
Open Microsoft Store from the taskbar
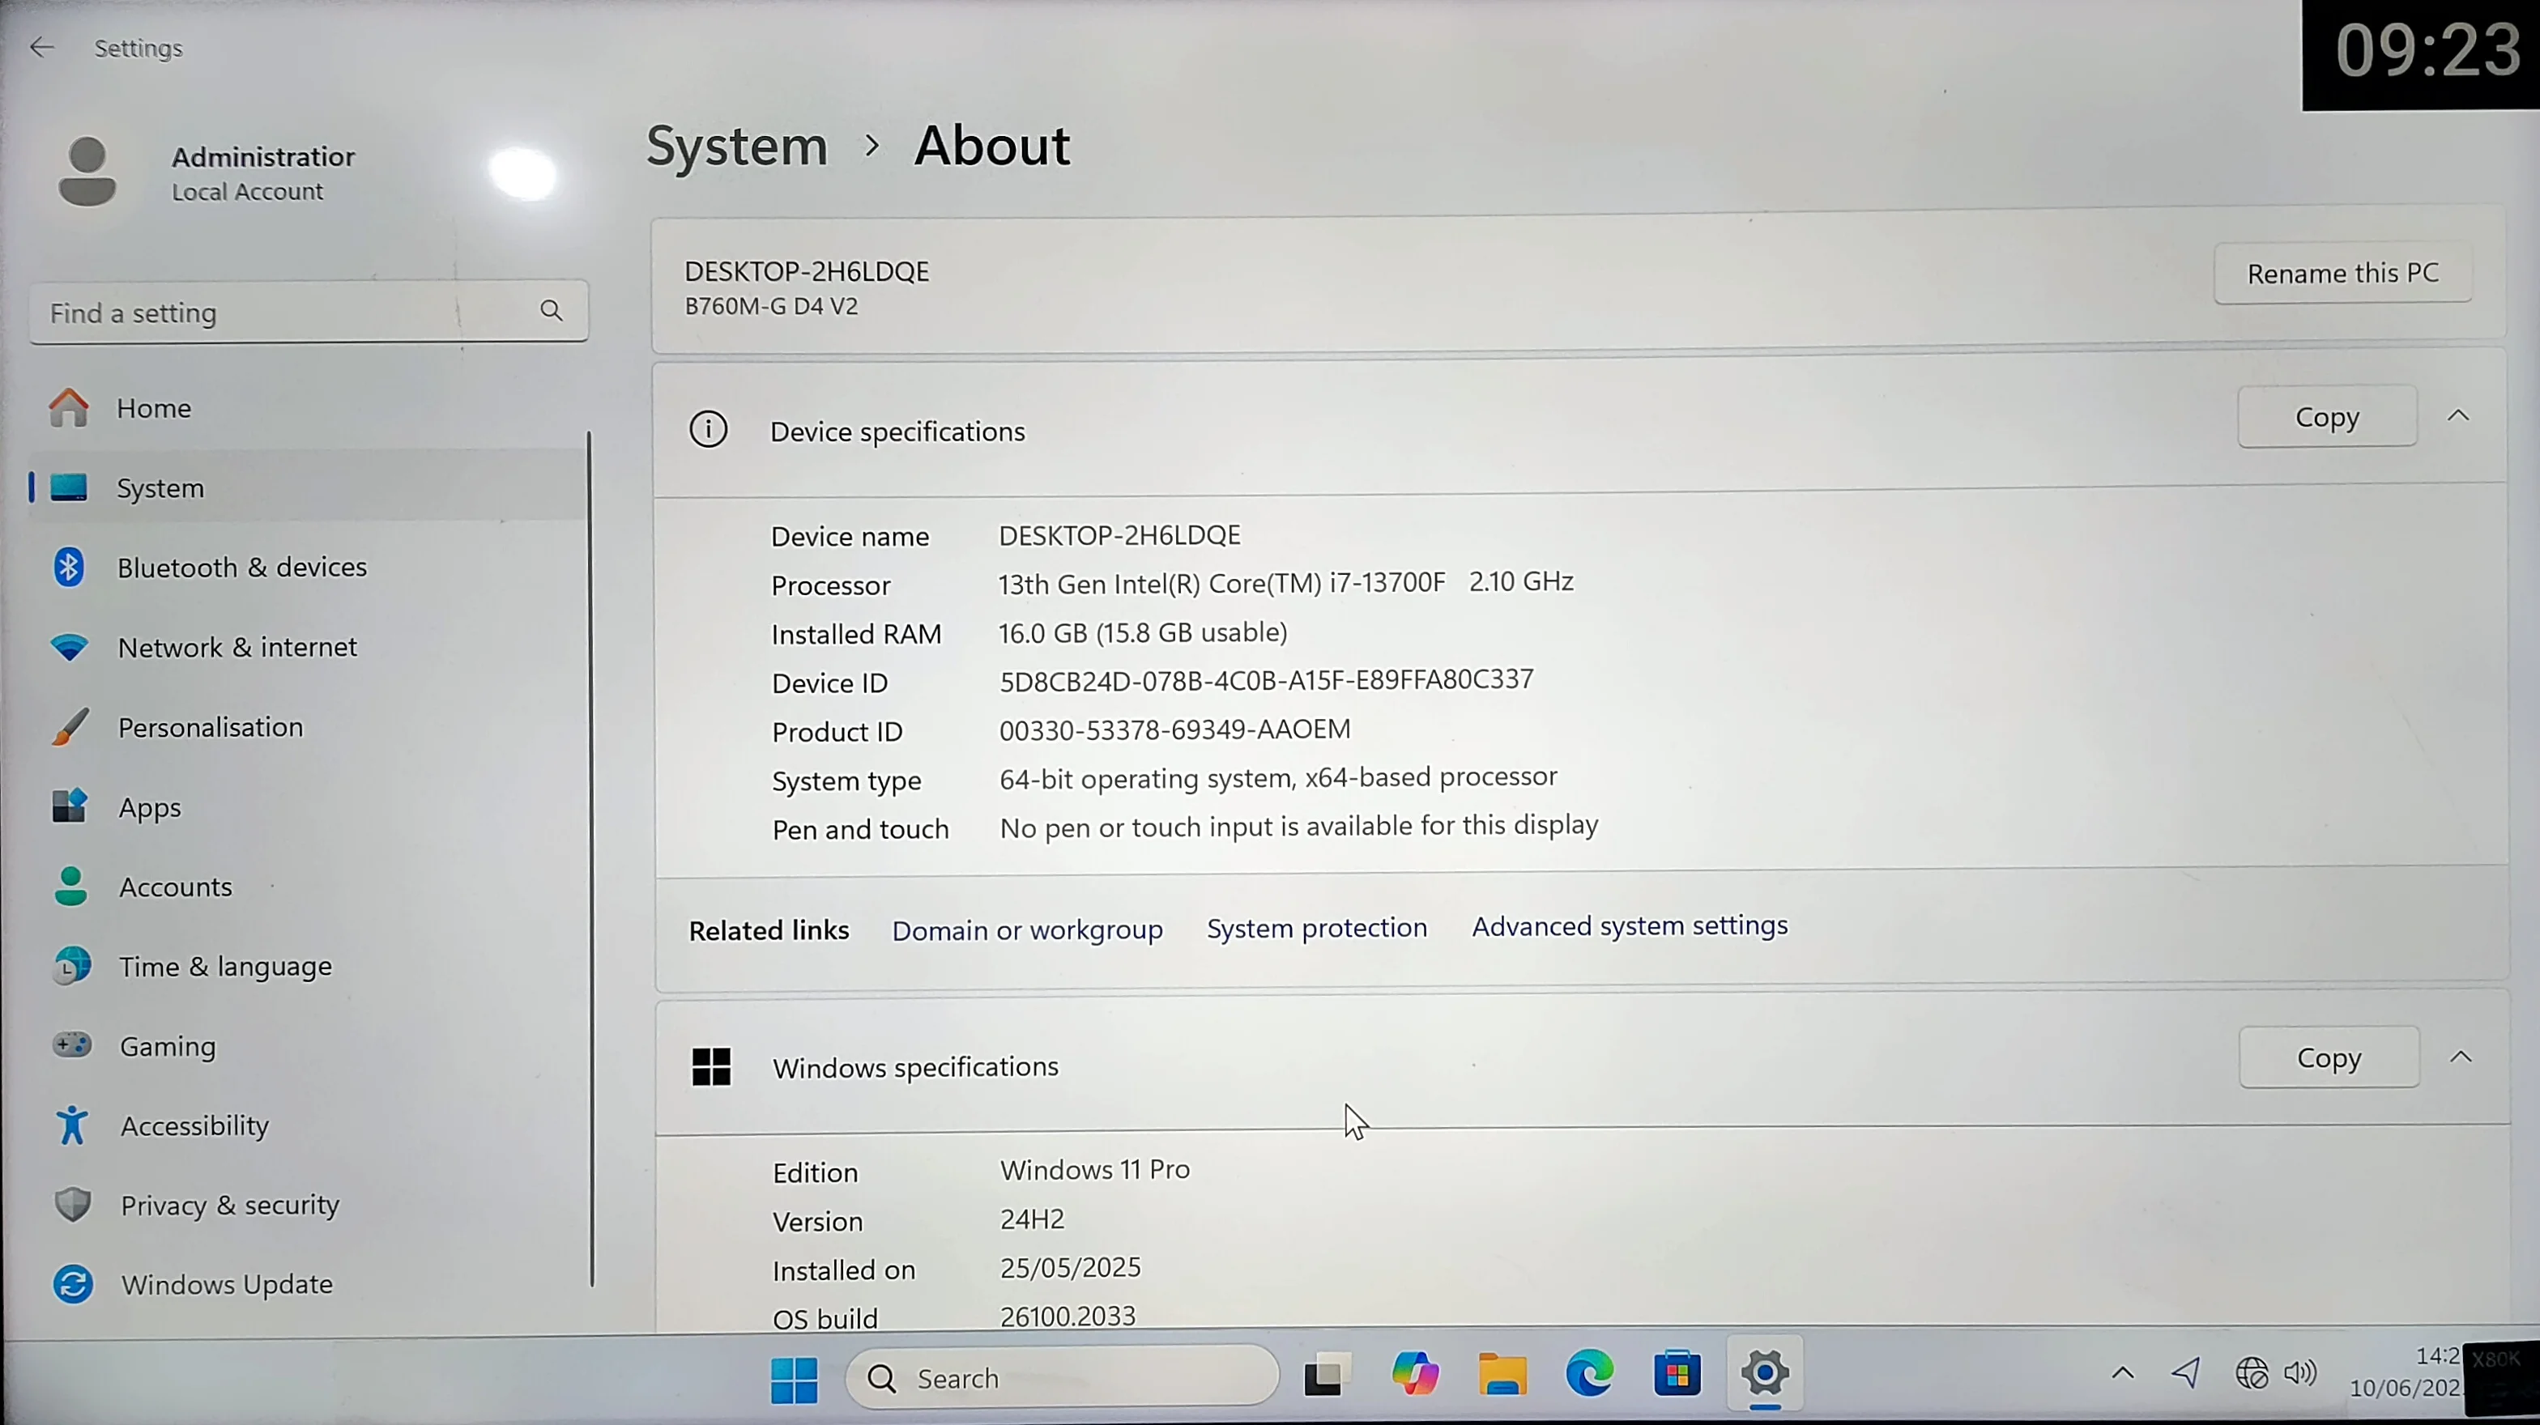pyautogui.click(x=1677, y=1372)
